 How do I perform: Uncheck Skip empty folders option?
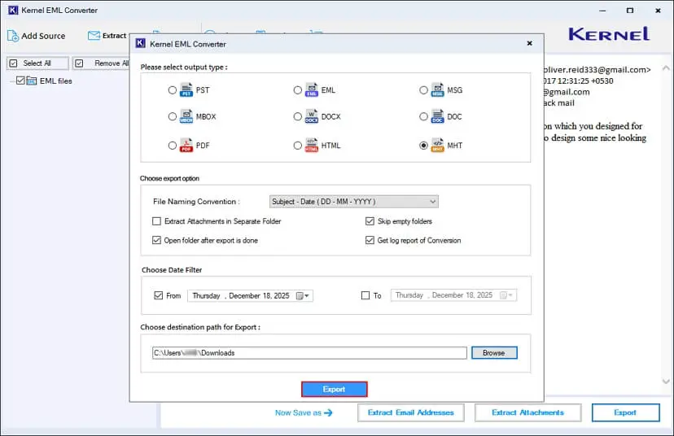pos(370,221)
